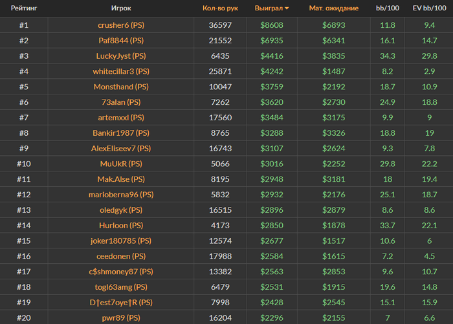This screenshot has width=453, height=324.
Task: Click the sort arrow next to Выиграл
Action: pos(287,8)
